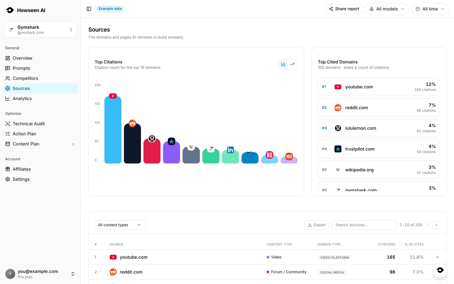Switch to trend line chart view
Screen dimensions: 454x284
coord(292,64)
